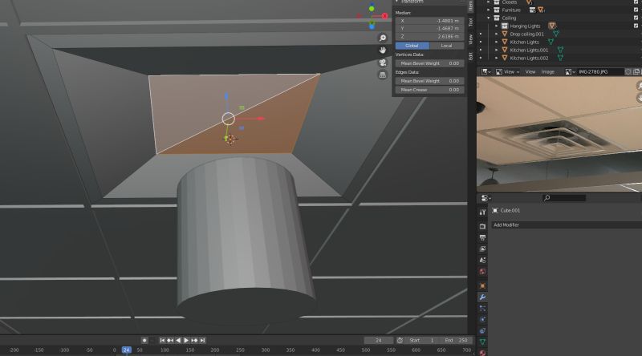642x356 pixels.
Task: Open the image editor View menu
Action: (x=530, y=71)
